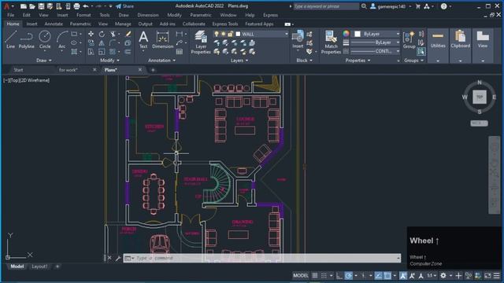Switch to the Start file tab
Screen dimensions: 504x283
pyautogui.click(x=18, y=70)
